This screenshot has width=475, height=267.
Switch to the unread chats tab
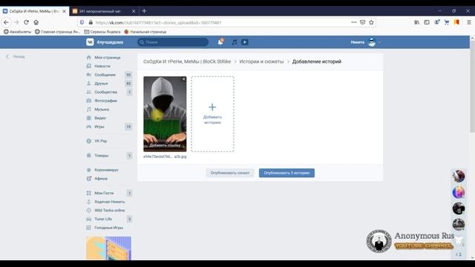click(104, 11)
